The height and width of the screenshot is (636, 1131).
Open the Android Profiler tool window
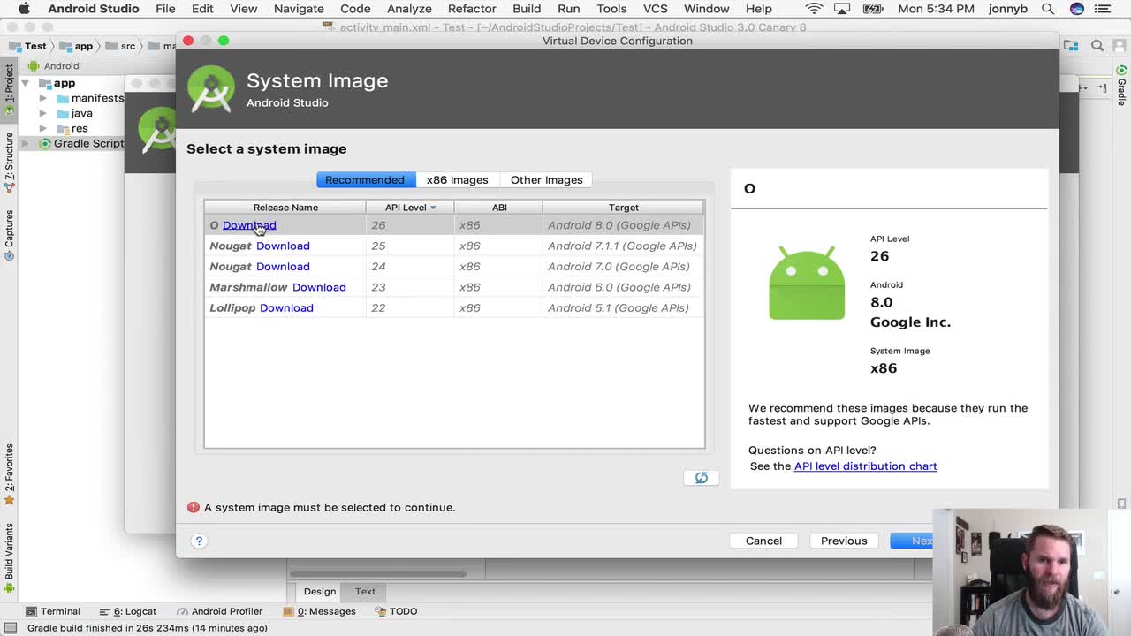220,611
